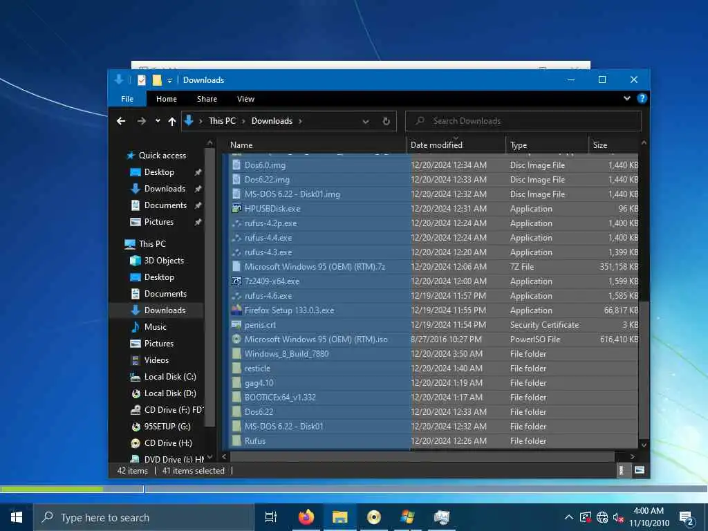Expand the ribbon with the chevron
The height and width of the screenshot is (531, 708).
point(626,98)
